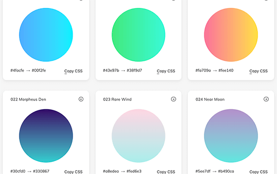Click the #fee140 hex code
This screenshot has width=277, height=174.
pyautogui.click(x=226, y=71)
